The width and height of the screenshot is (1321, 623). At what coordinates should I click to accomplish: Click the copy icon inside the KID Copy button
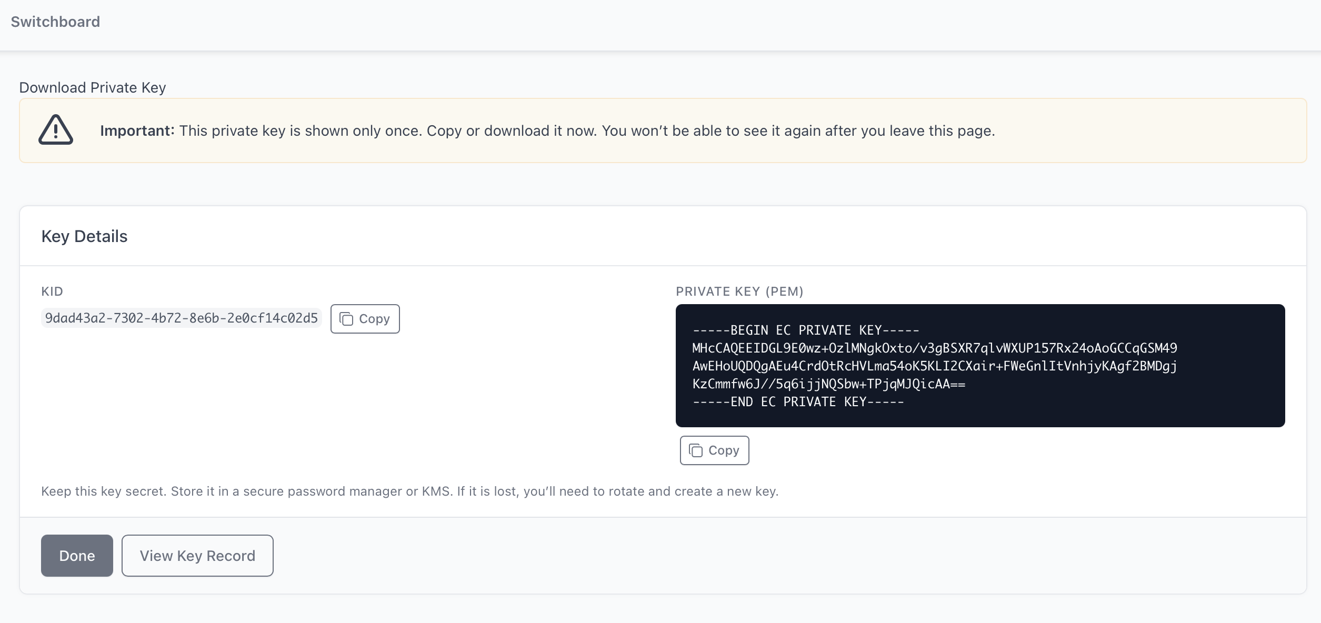[347, 318]
